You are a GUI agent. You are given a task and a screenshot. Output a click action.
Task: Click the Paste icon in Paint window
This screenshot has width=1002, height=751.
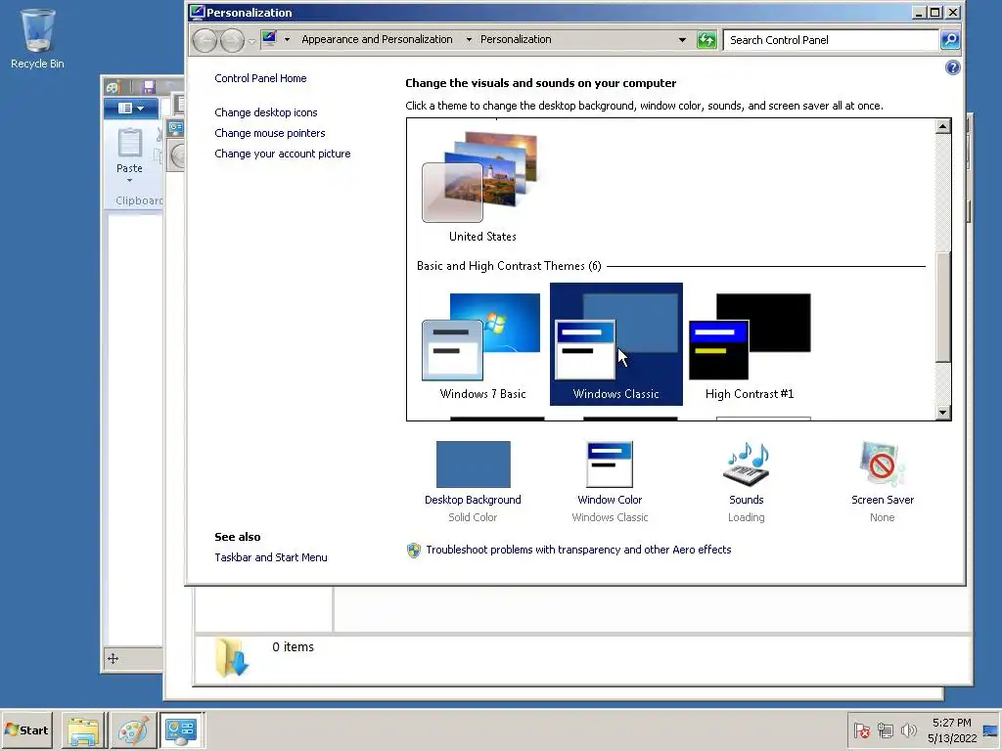130,144
